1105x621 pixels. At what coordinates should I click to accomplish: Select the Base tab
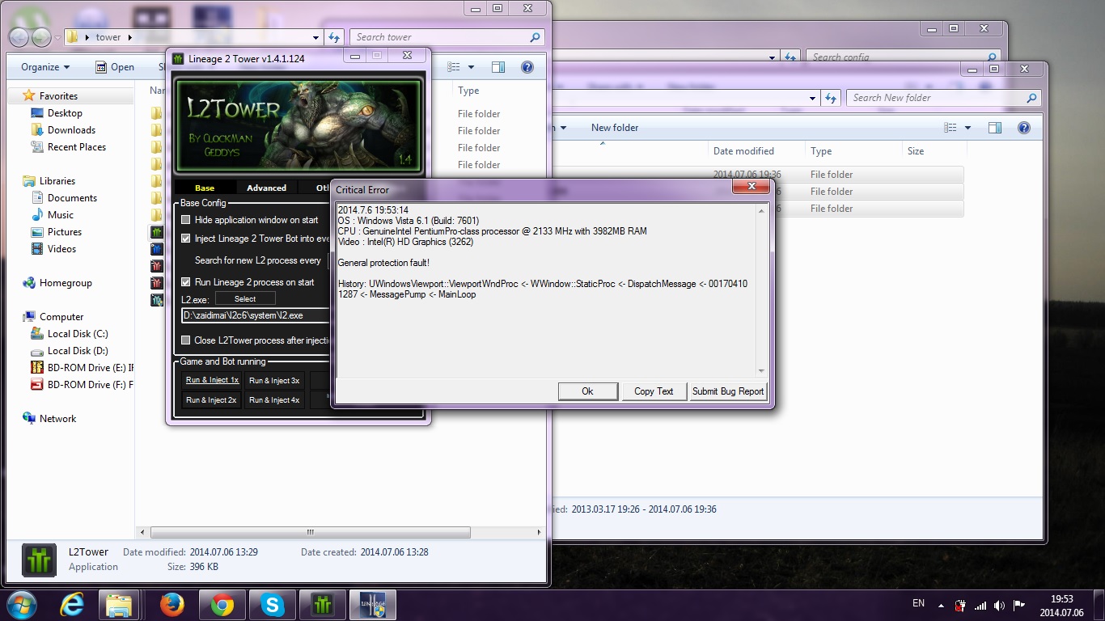205,188
